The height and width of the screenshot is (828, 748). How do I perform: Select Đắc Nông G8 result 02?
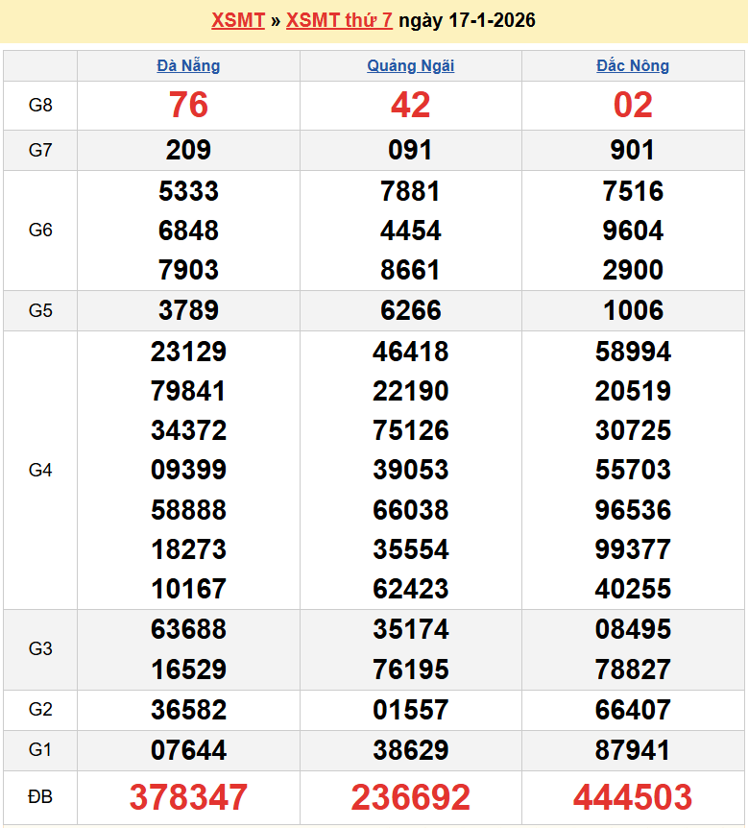[633, 105]
